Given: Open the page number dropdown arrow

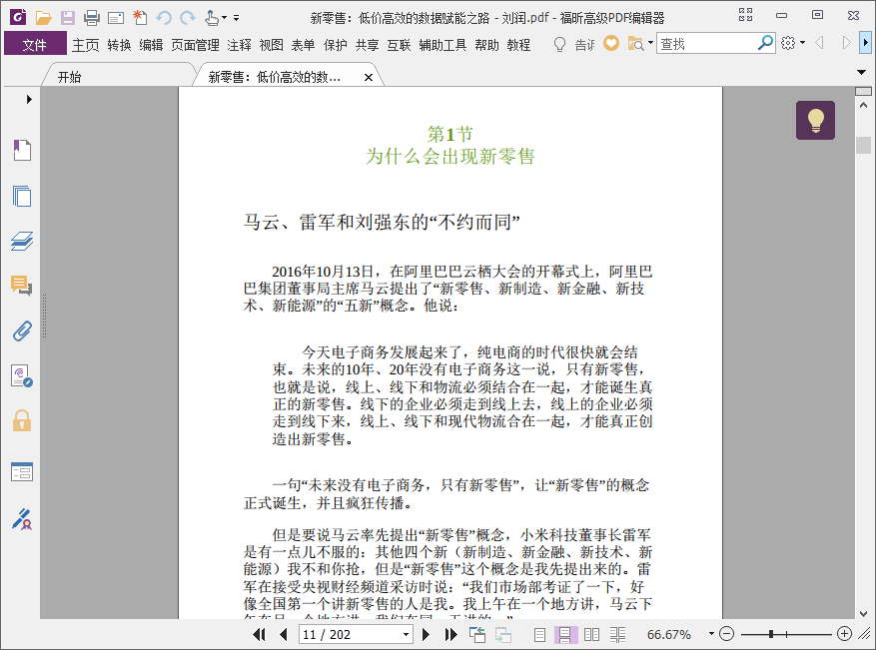Looking at the screenshot, I should (407, 634).
